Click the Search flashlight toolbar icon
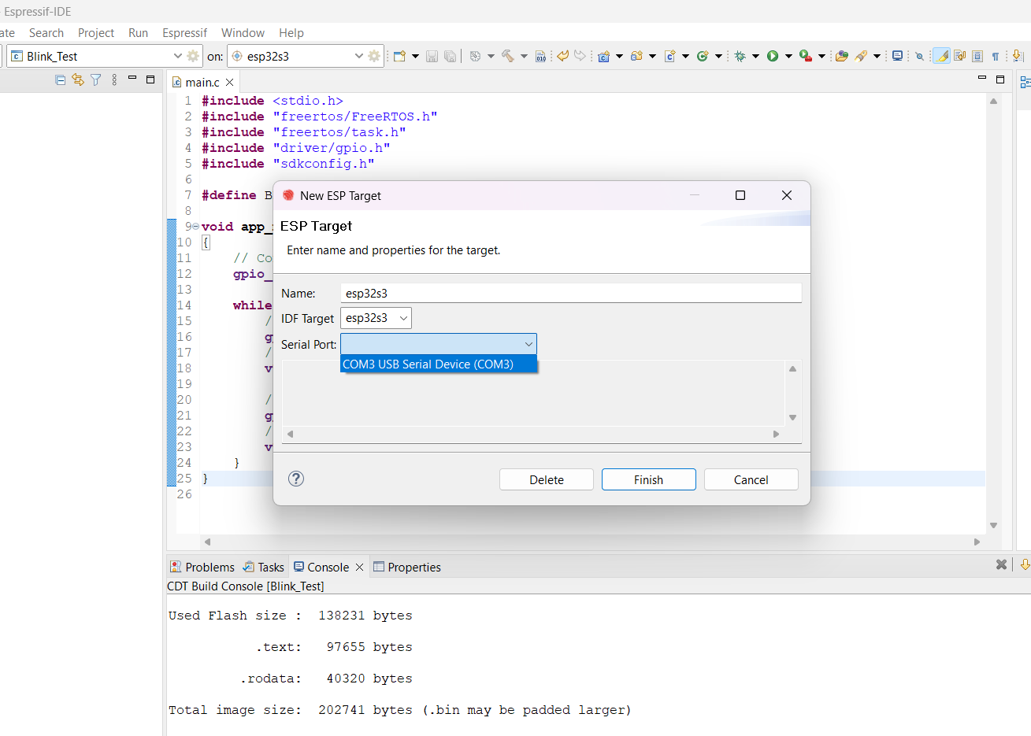This screenshot has height=736, width=1031. point(861,56)
